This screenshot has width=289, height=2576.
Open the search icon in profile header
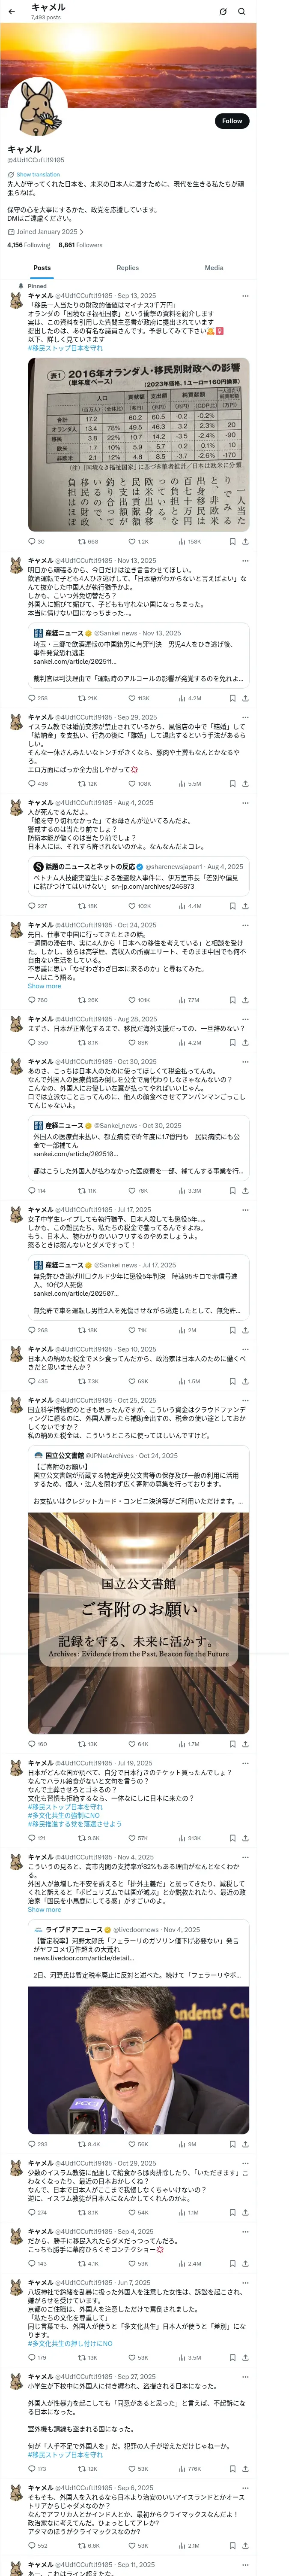241,12
